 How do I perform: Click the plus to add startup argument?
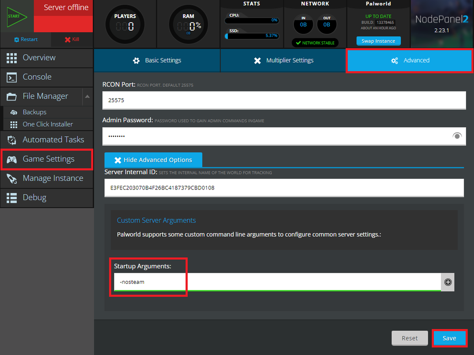447,282
